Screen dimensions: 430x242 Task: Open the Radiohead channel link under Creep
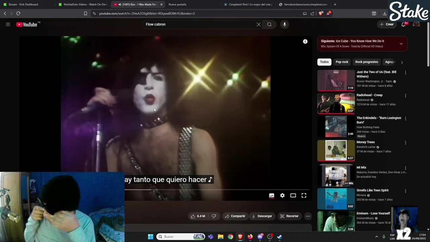[363, 100]
